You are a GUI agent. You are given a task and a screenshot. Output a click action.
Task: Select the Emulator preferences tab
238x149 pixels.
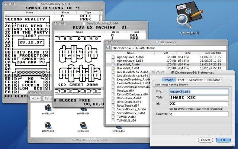213,80
